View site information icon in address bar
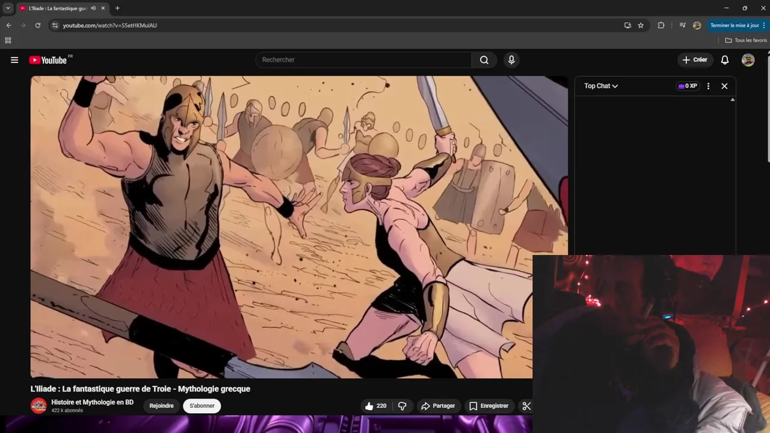Screen dimensions: 770x433 coord(55,25)
